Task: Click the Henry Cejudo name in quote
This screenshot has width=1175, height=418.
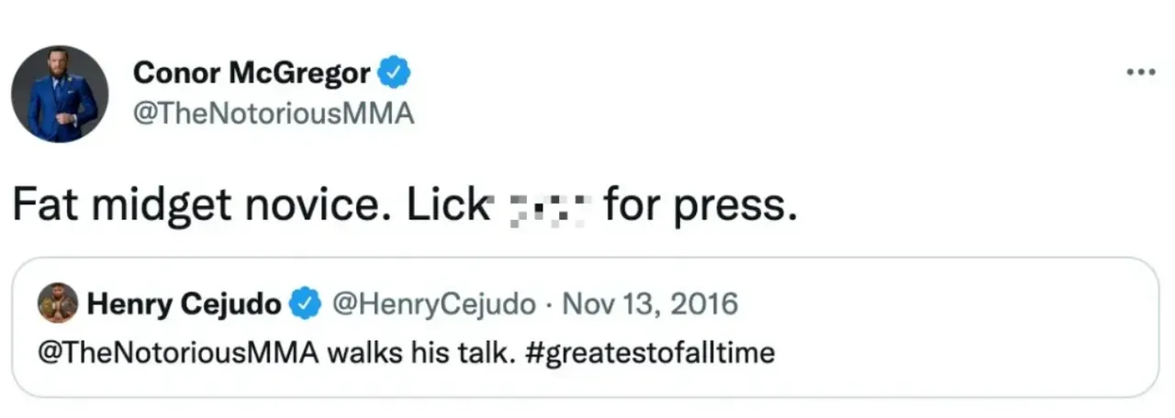Action: (x=184, y=303)
